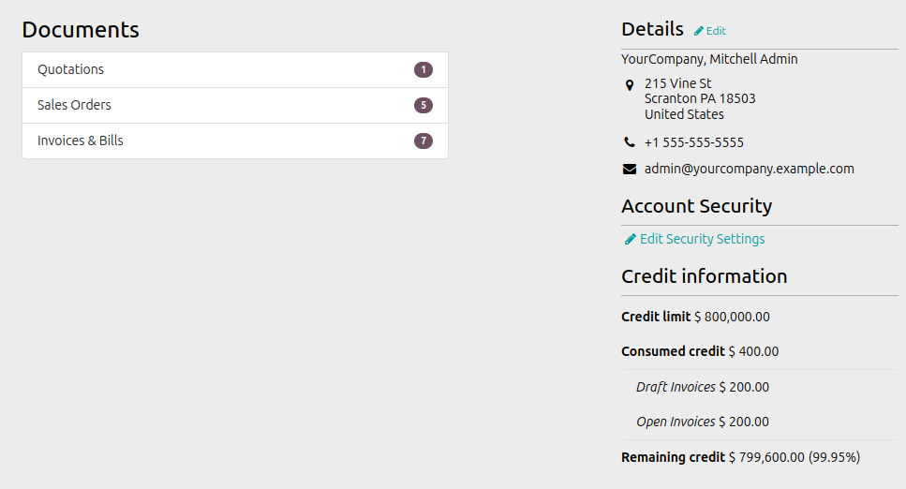Viewport: 906px width, 489px height.
Task: Click the Draft Invoices amount line
Action: pos(703,387)
